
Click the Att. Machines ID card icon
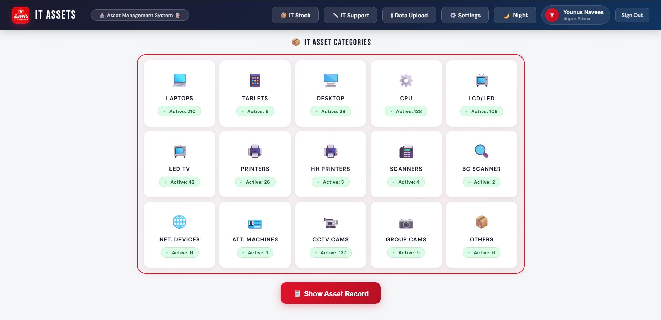point(255,224)
